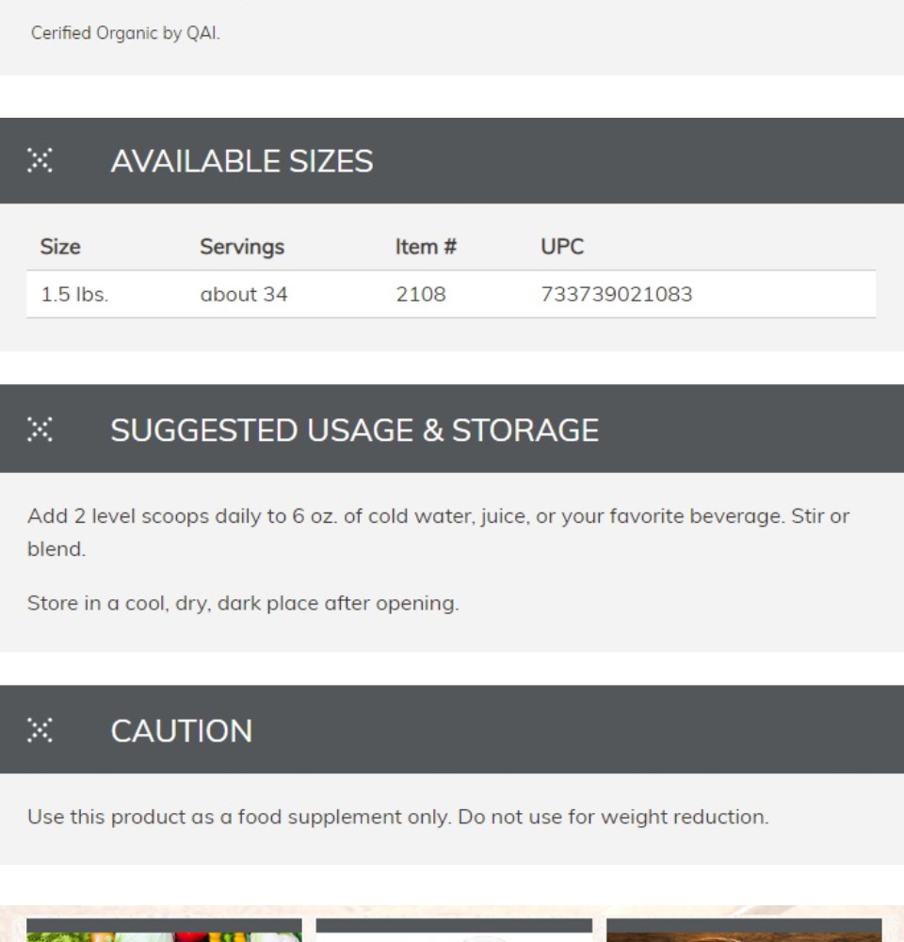This screenshot has width=904, height=942.
Task: Select the 1.5 lbs. size row
Action: coord(451,294)
